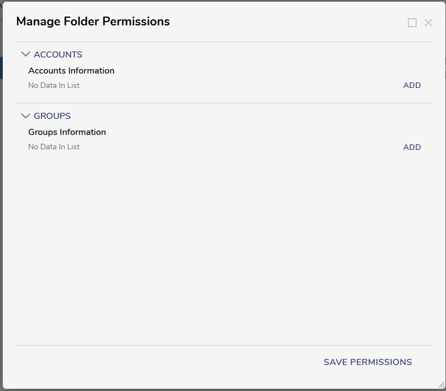446x391 pixels.
Task: Click the ACCOUNTS section header label
Action: coord(58,55)
